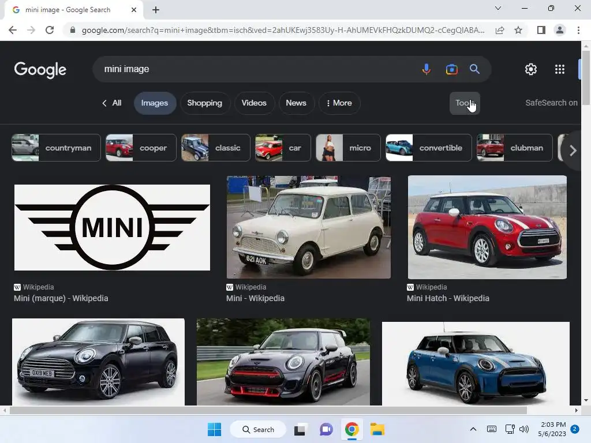Image resolution: width=591 pixels, height=443 pixels.
Task: Open Task View on taskbar
Action: coord(300,429)
